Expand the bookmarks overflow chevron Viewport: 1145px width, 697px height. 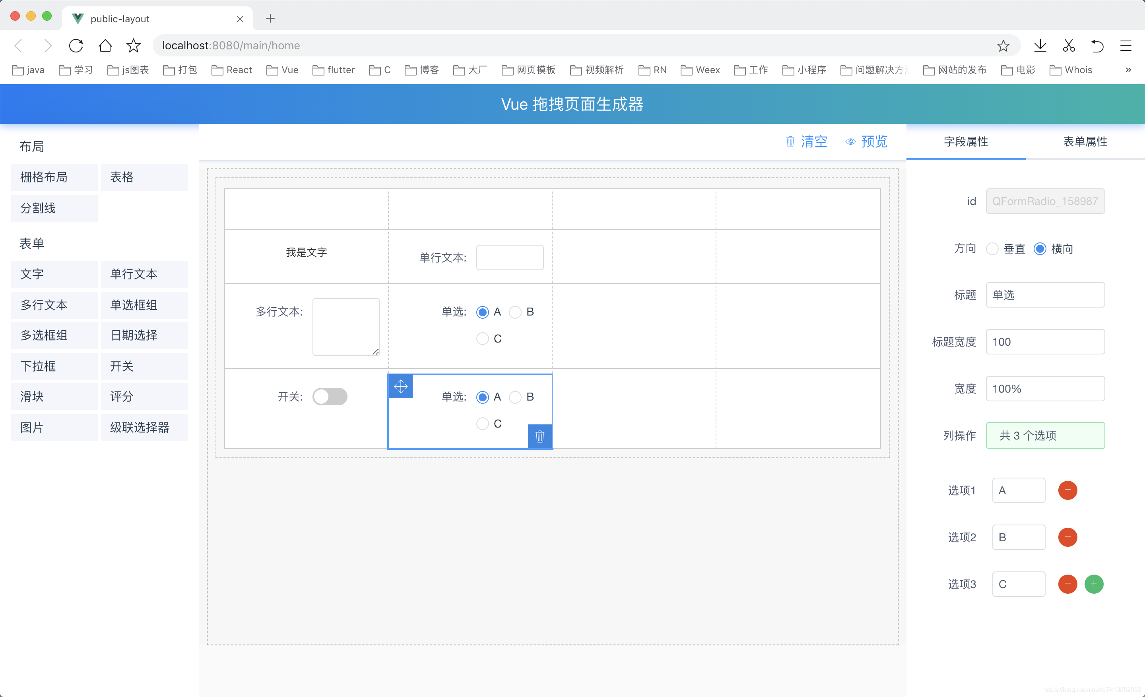tap(1128, 70)
